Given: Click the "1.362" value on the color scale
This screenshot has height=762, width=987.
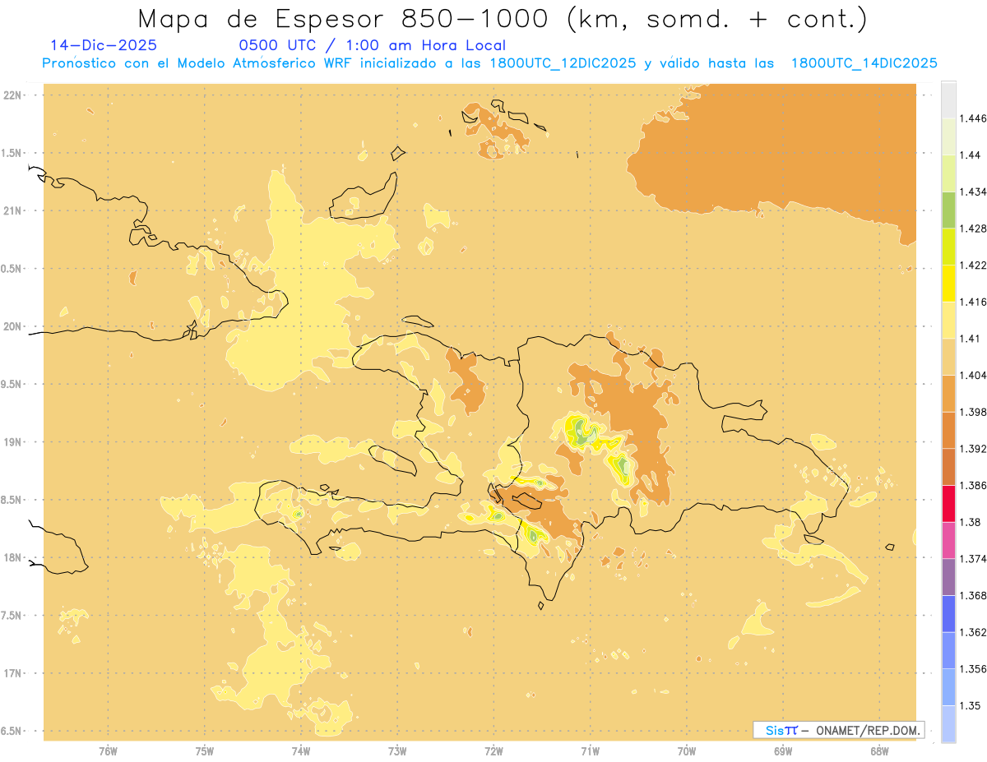Looking at the screenshot, I should 973,632.
